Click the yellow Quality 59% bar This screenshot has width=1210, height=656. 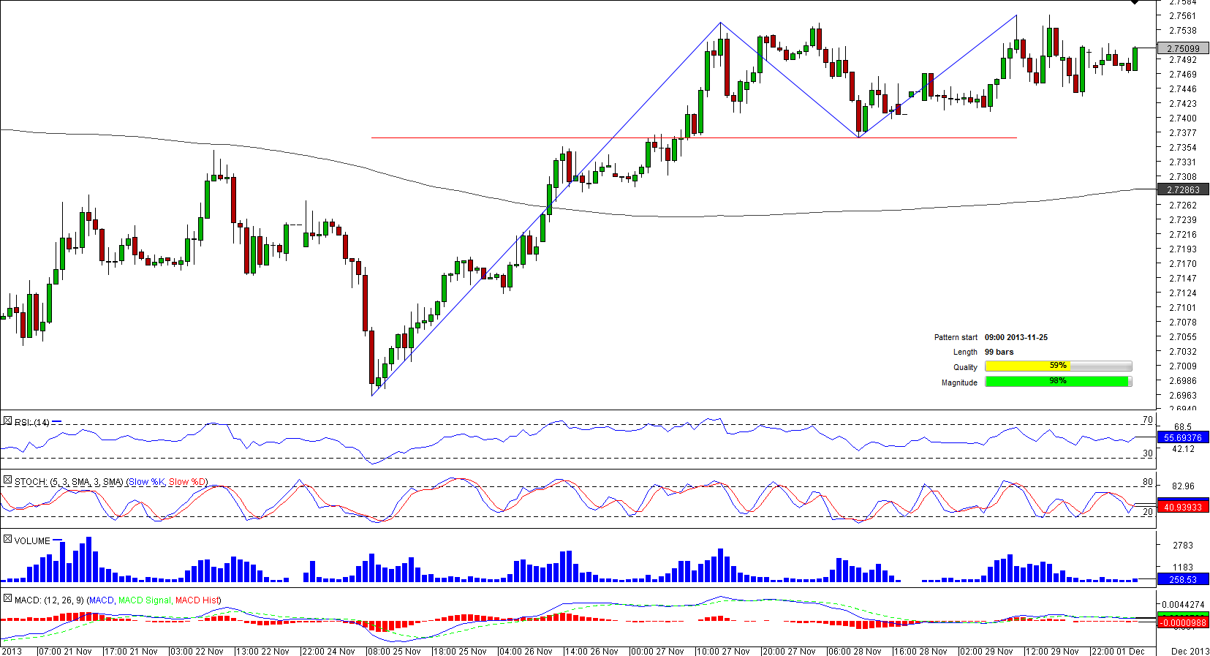[1057, 366]
